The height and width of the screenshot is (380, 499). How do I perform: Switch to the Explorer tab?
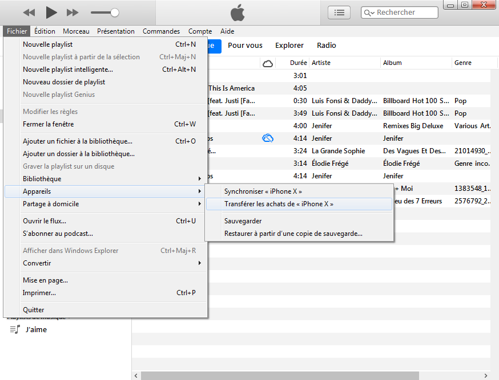coord(289,46)
